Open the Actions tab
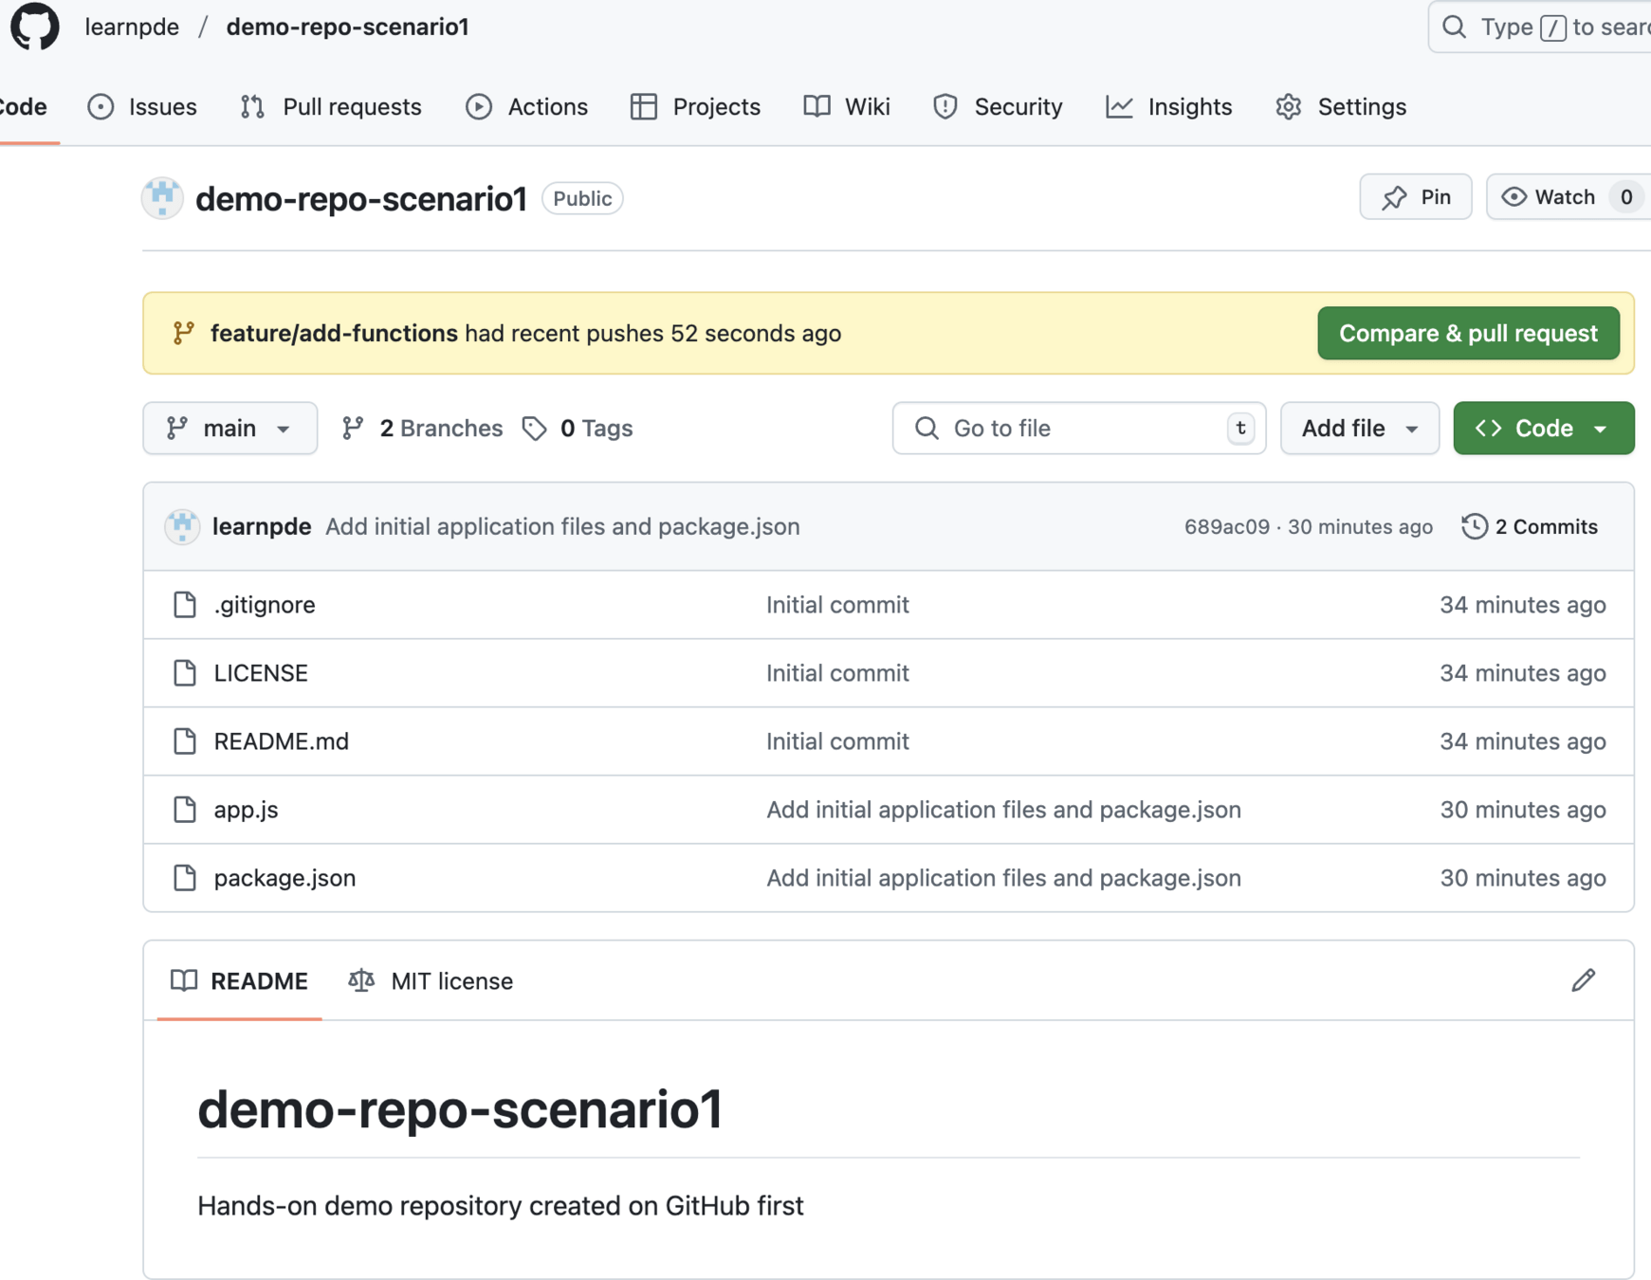 click(527, 106)
